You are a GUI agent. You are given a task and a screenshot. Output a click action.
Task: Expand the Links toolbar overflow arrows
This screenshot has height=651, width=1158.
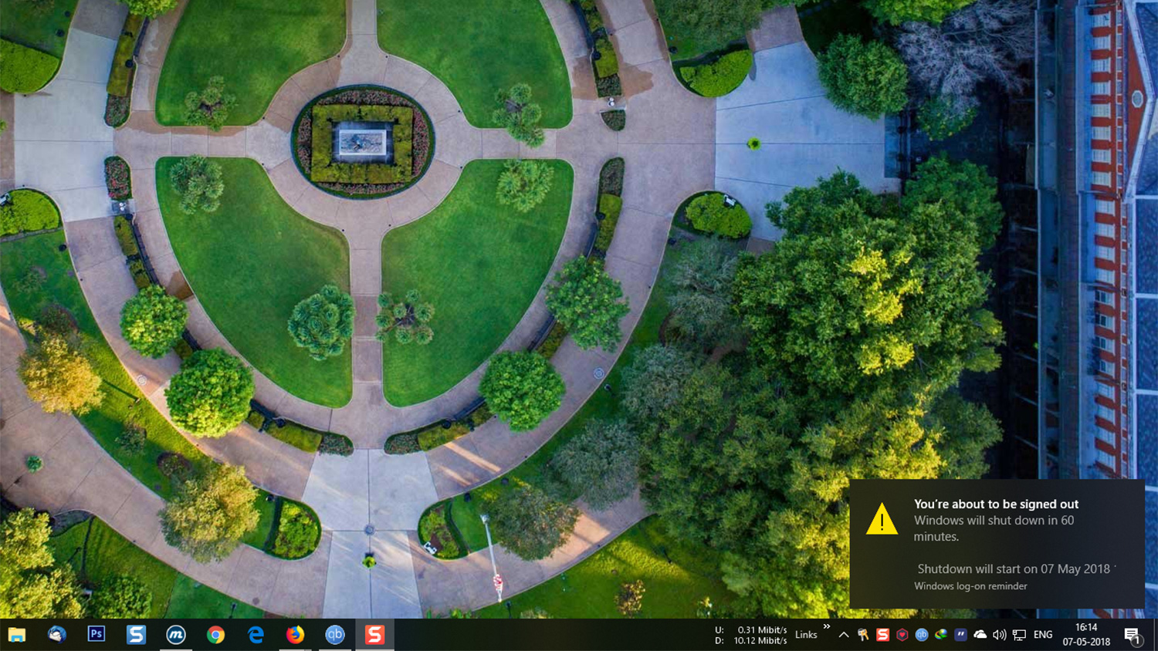tap(825, 628)
